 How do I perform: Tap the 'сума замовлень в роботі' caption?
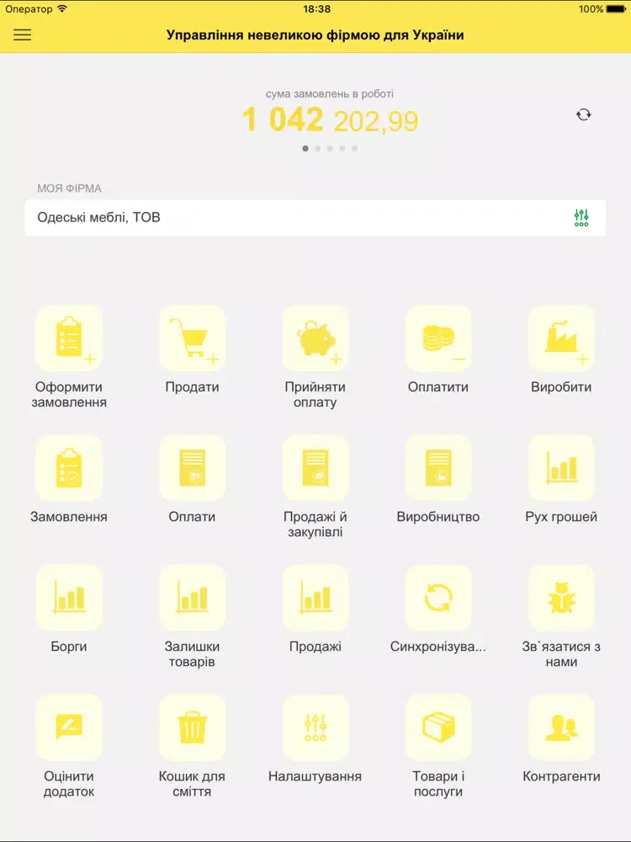point(330,94)
